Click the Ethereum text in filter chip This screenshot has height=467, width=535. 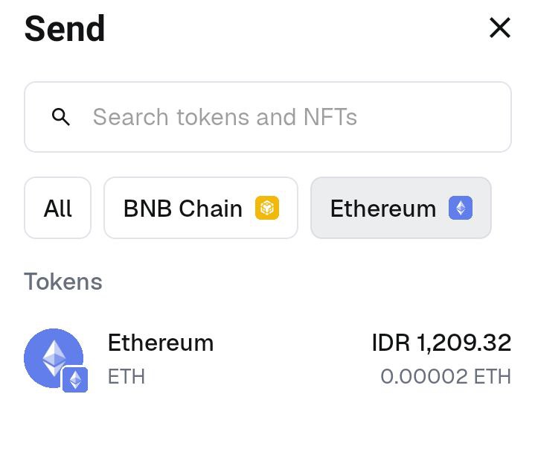point(382,209)
